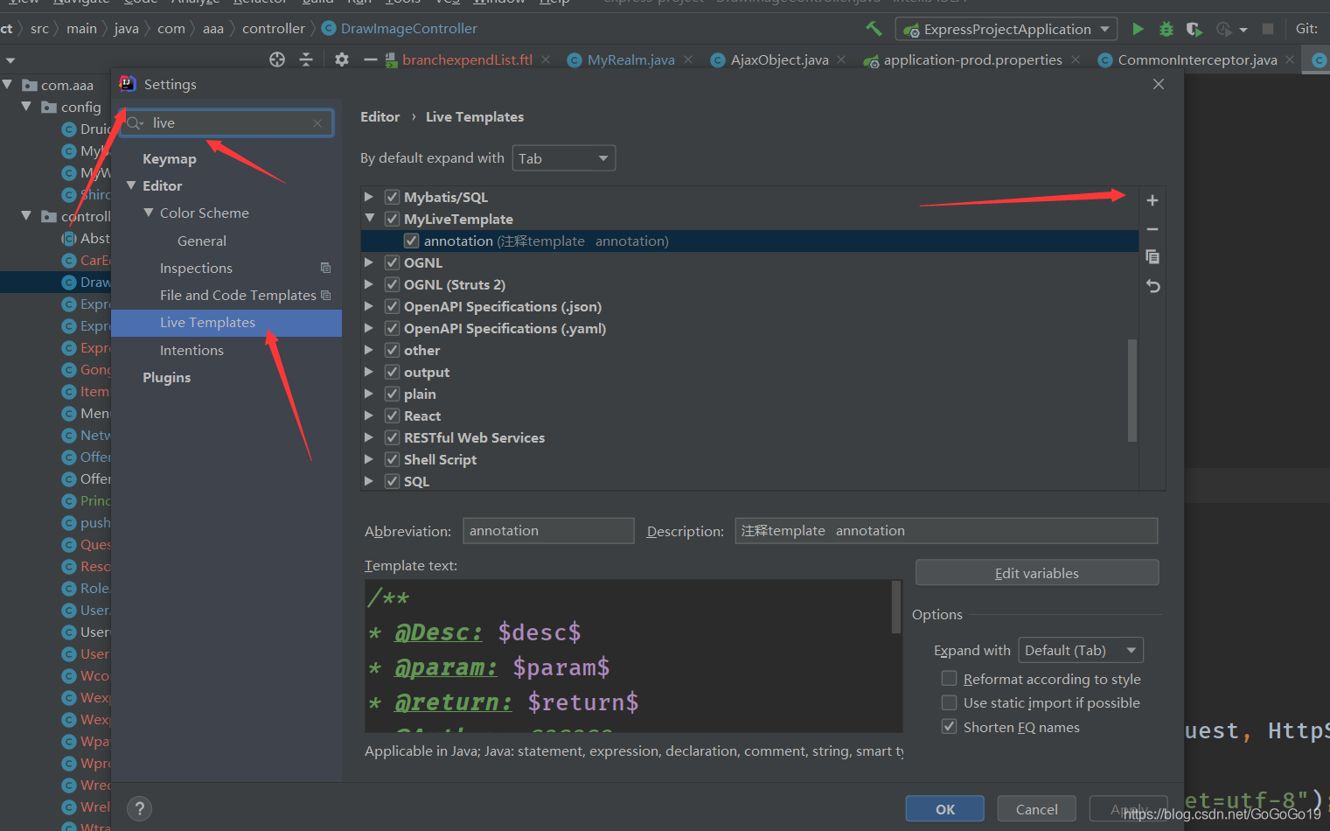The image size is (1330, 831).
Task: Expand the RESTful Web Services group
Action: pyautogui.click(x=369, y=437)
